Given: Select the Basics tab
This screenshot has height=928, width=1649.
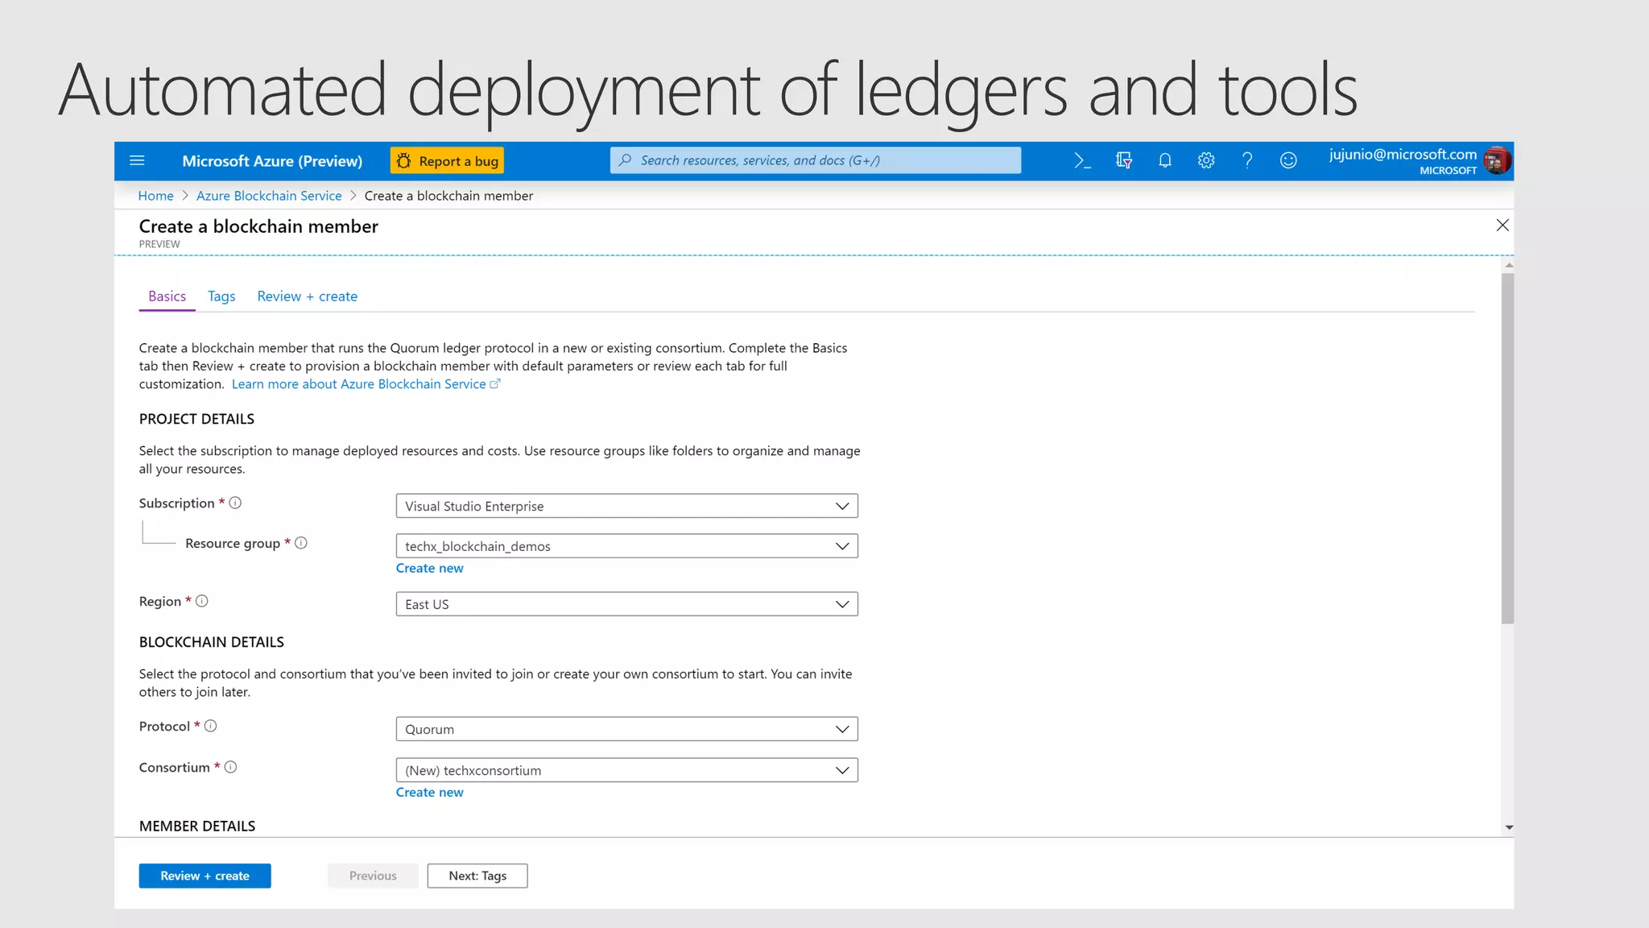Looking at the screenshot, I should 167,296.
